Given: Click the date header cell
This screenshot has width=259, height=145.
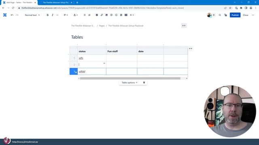Looking at the screenshot, I should (151, 51).
